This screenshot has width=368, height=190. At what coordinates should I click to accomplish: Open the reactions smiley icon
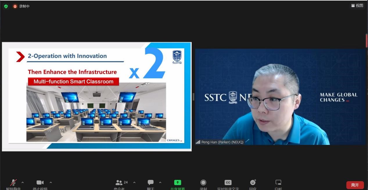(x=253, y=182)
